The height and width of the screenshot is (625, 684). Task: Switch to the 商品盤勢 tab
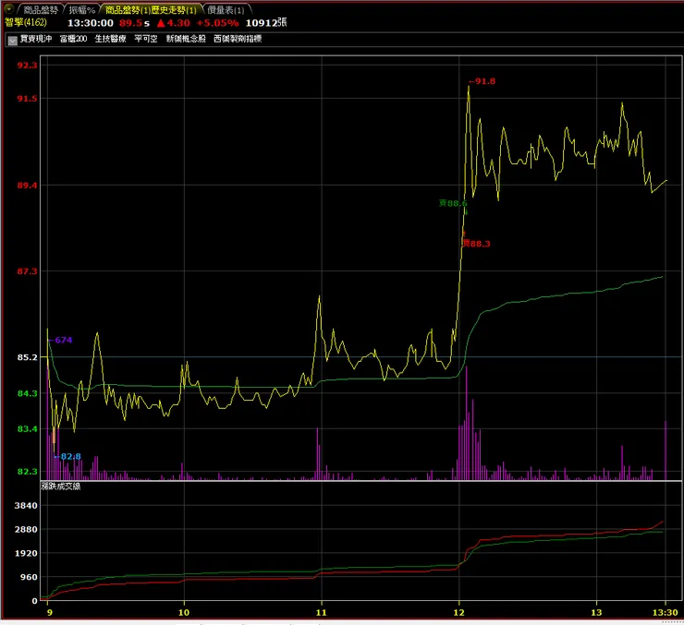(40, 9)
